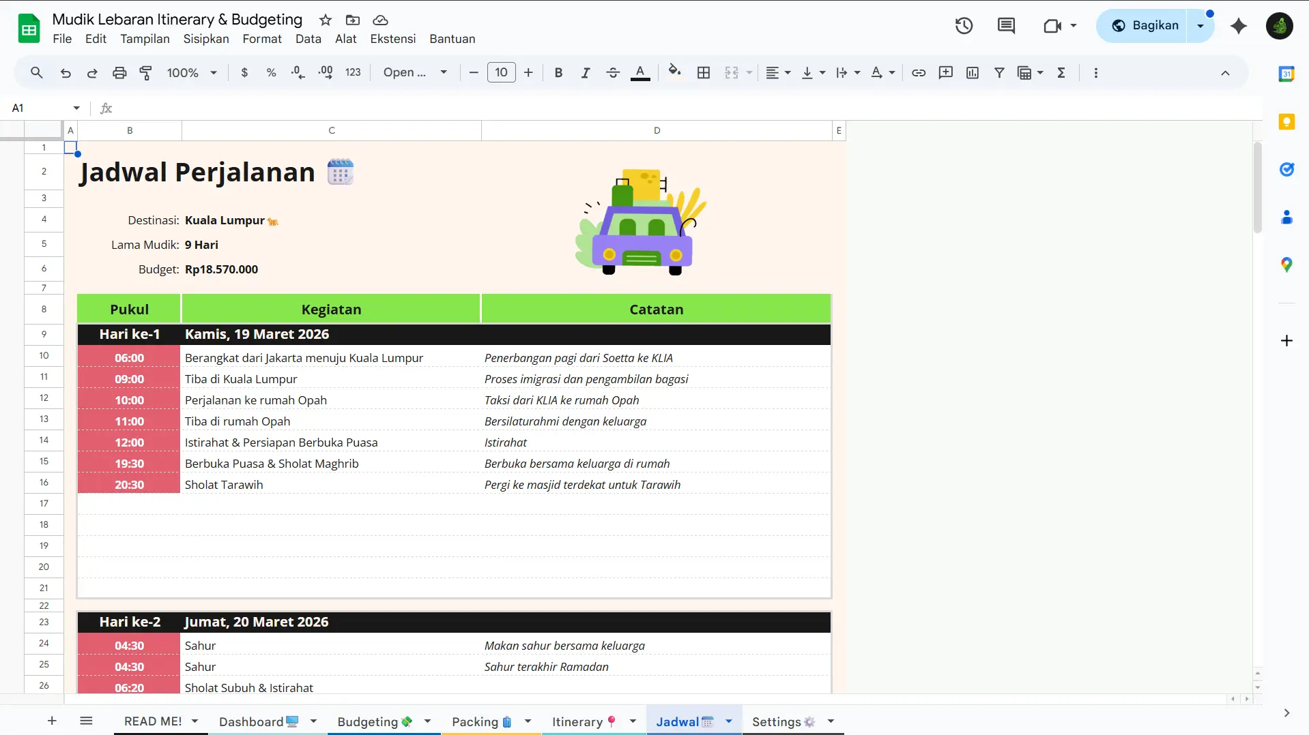Add a new sheet with the plus button
The height and width of the screenshot is (735, 1309).
pos(51,721)
